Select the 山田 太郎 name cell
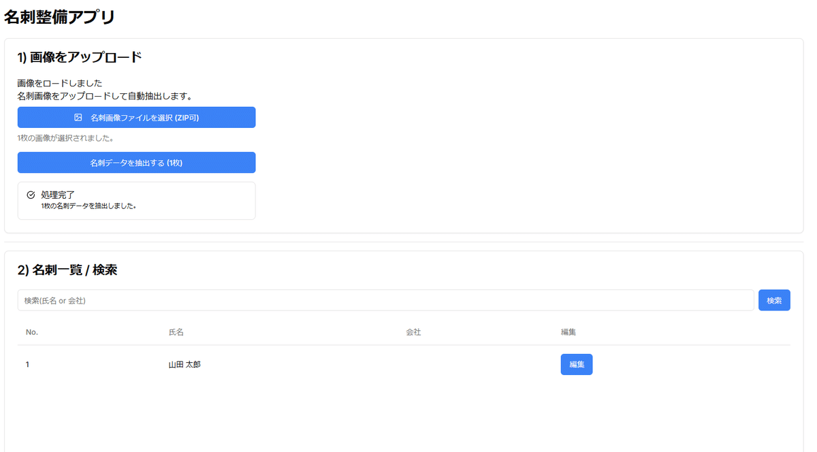The width and height of the screenshot is (817, 452). click(185, 365)
